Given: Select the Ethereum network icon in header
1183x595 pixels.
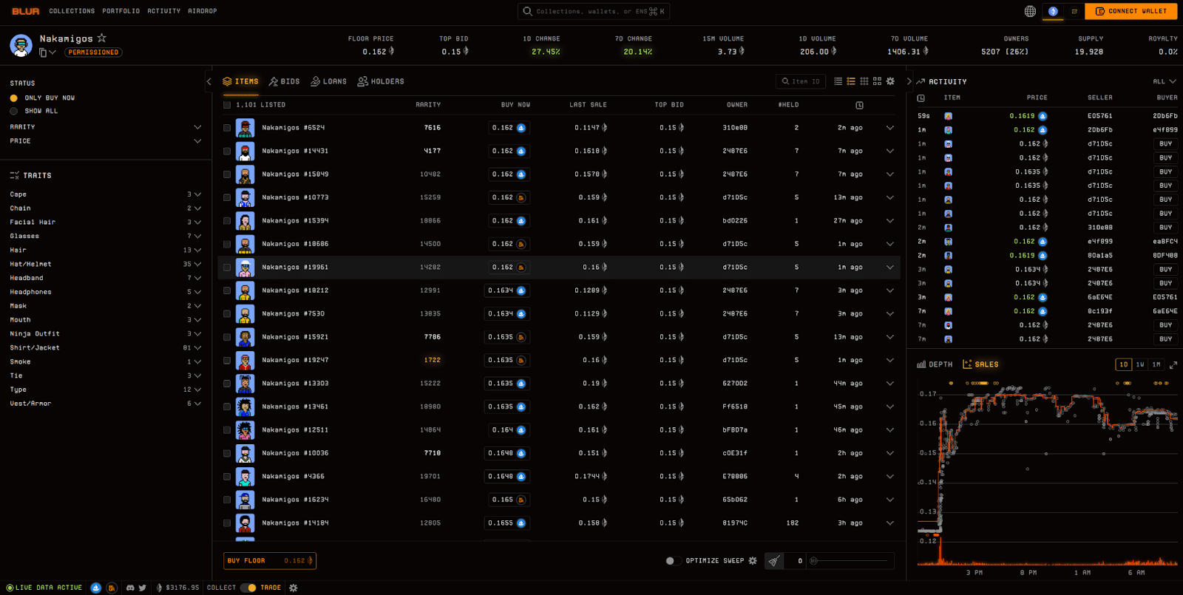Looking at the screenshot, I should (1053, 11).
